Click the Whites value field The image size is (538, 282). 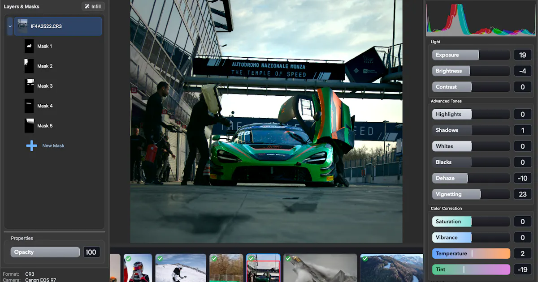click(x=523, y=146)
